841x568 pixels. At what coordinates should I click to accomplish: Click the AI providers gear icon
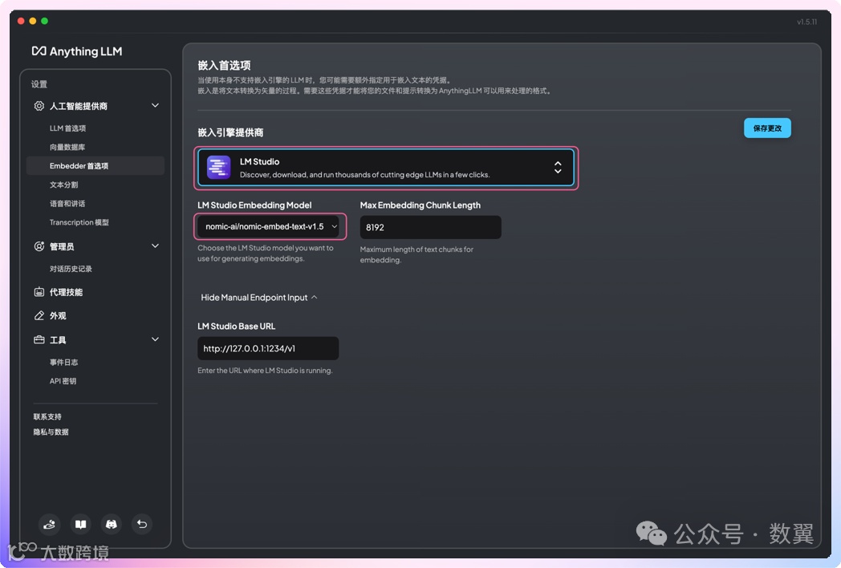(39, 106)
